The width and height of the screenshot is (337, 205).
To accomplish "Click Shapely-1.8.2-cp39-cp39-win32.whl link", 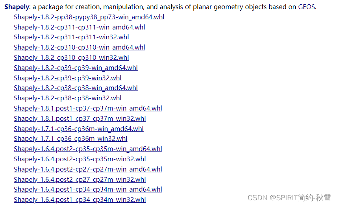I will pyautogui.click(x=68, y=78).
